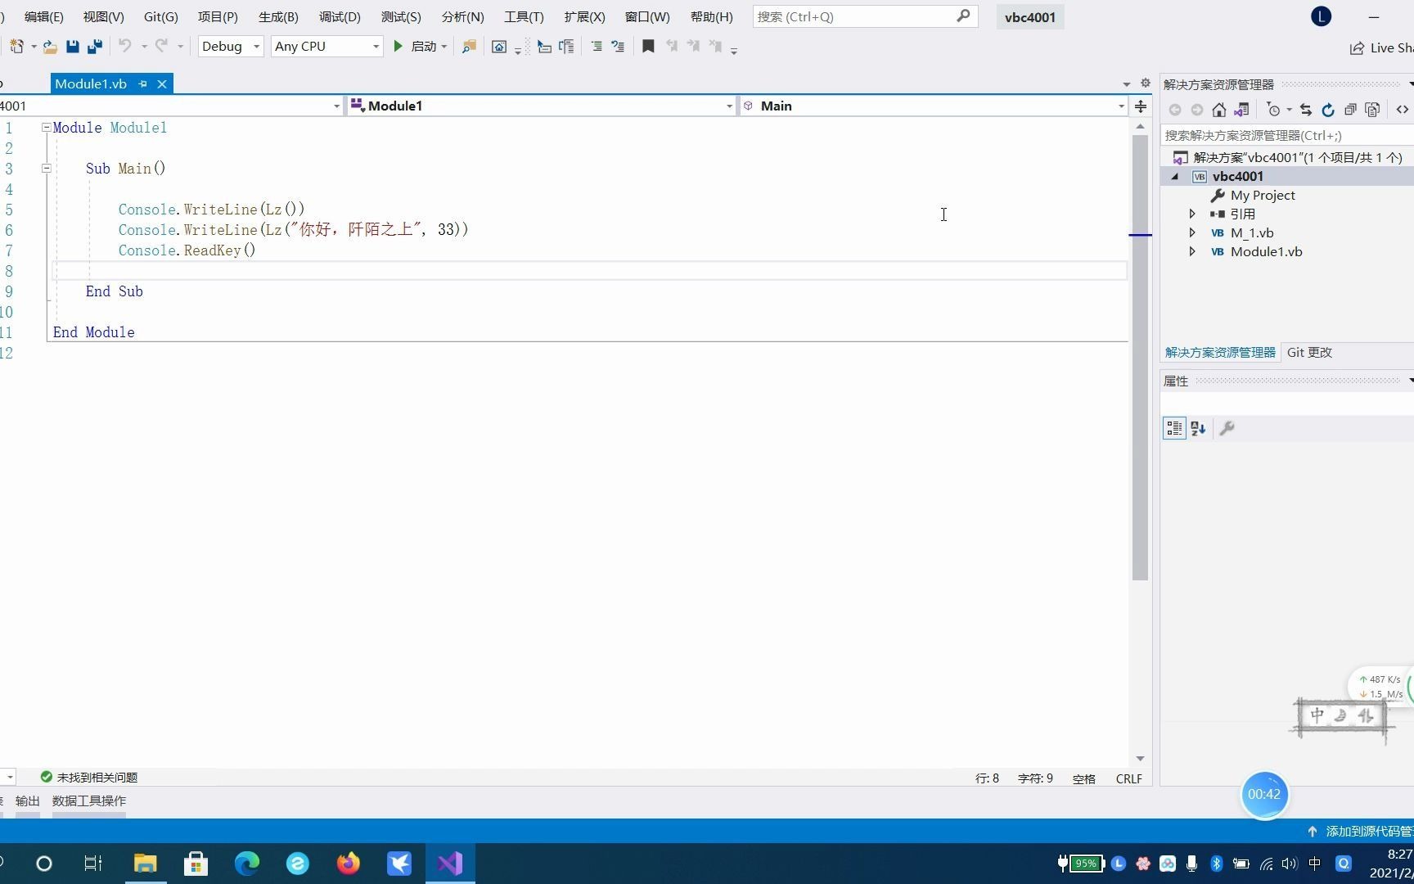
Task: Open the 调试(D) menu
Action: (x=339, y=16)
